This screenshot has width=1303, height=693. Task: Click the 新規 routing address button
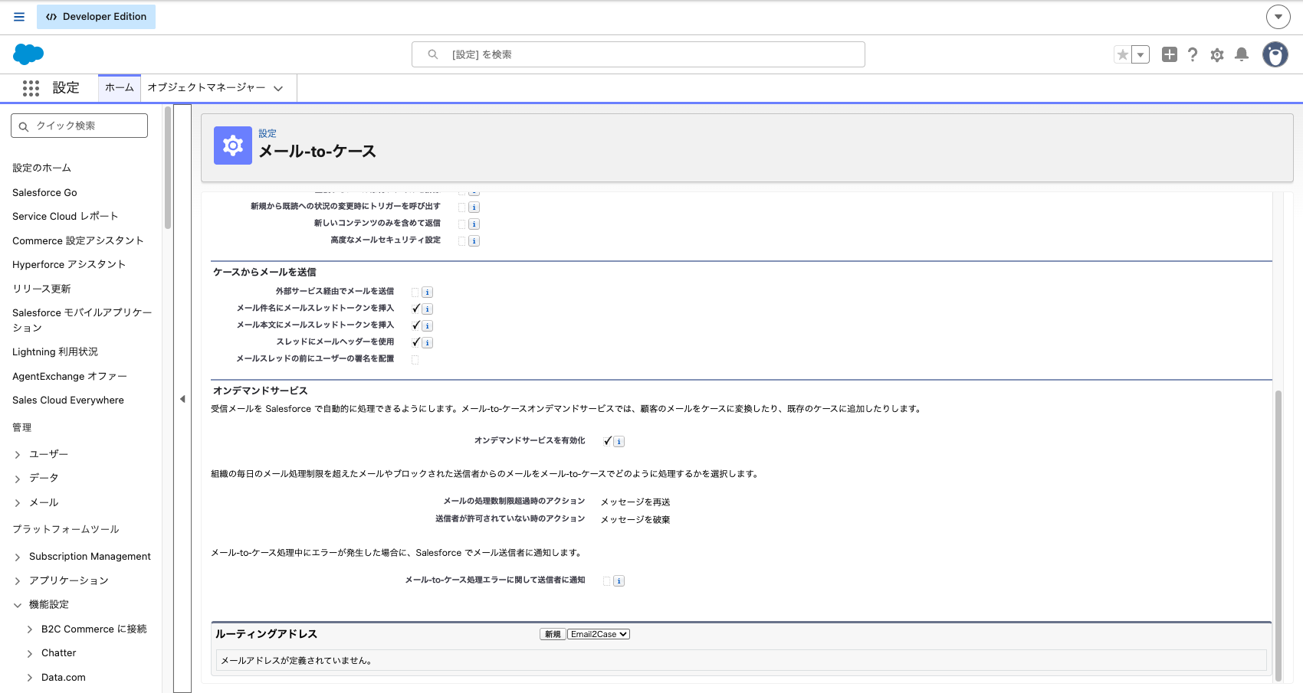point(553,634)
